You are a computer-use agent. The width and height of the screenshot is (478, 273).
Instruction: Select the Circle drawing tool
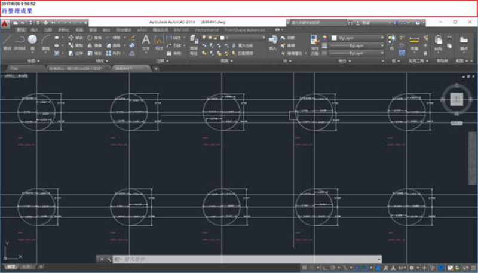32,41
